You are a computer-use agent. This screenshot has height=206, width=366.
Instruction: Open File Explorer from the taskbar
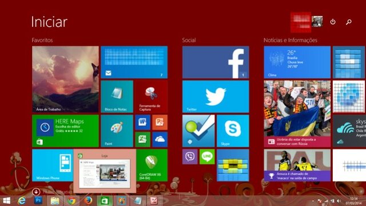[55, 201]
